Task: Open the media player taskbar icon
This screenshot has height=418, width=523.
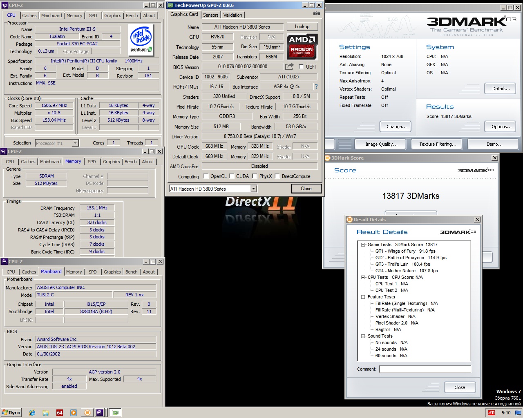Action: click(74, 413)
